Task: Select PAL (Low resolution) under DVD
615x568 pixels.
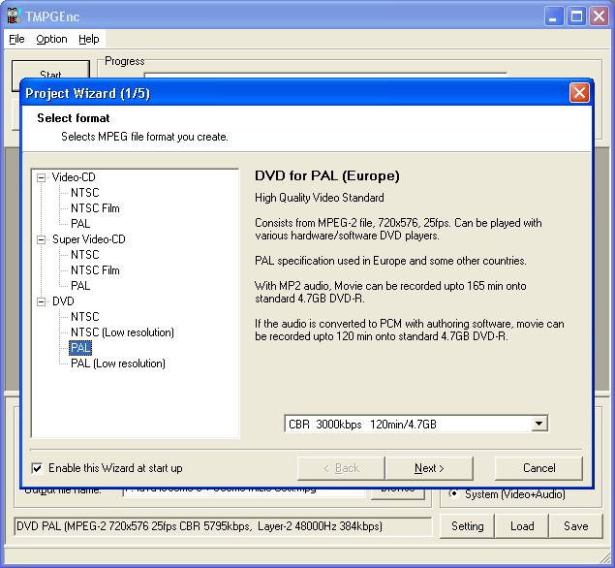Action: pos(117,363)
